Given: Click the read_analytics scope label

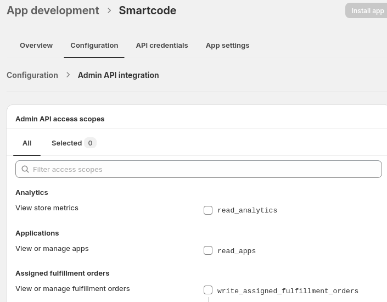Looking at the screenshot, I should tap(247, 210).
